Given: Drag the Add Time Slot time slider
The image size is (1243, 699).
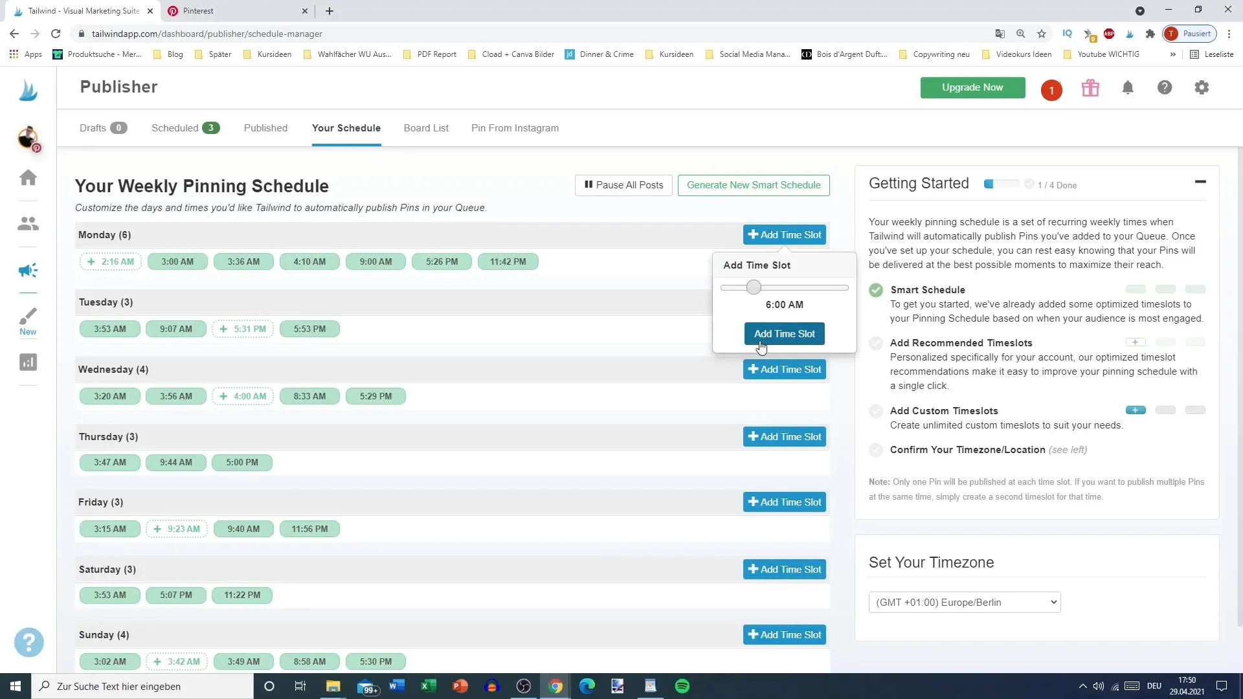Looking at the screenshot, I should pos(754,287).
